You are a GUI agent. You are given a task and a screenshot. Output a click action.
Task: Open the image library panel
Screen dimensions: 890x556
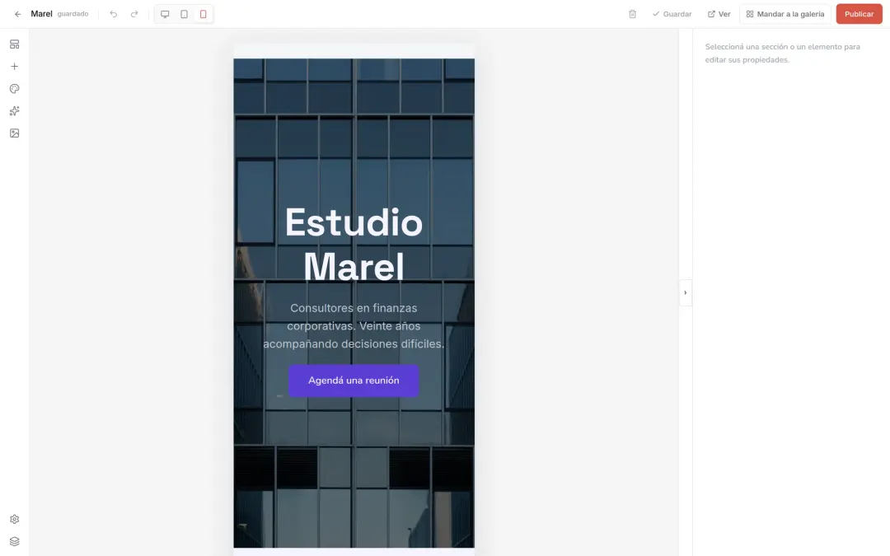coord(15,133)
